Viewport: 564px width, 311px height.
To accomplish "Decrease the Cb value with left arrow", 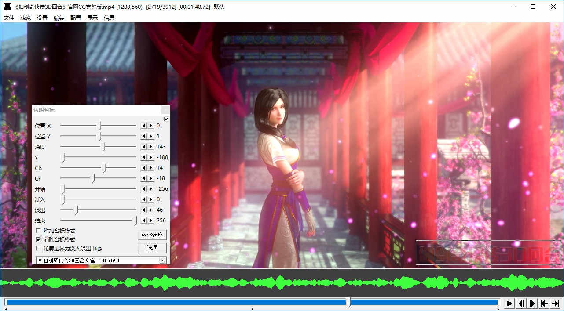I will 143,168.
